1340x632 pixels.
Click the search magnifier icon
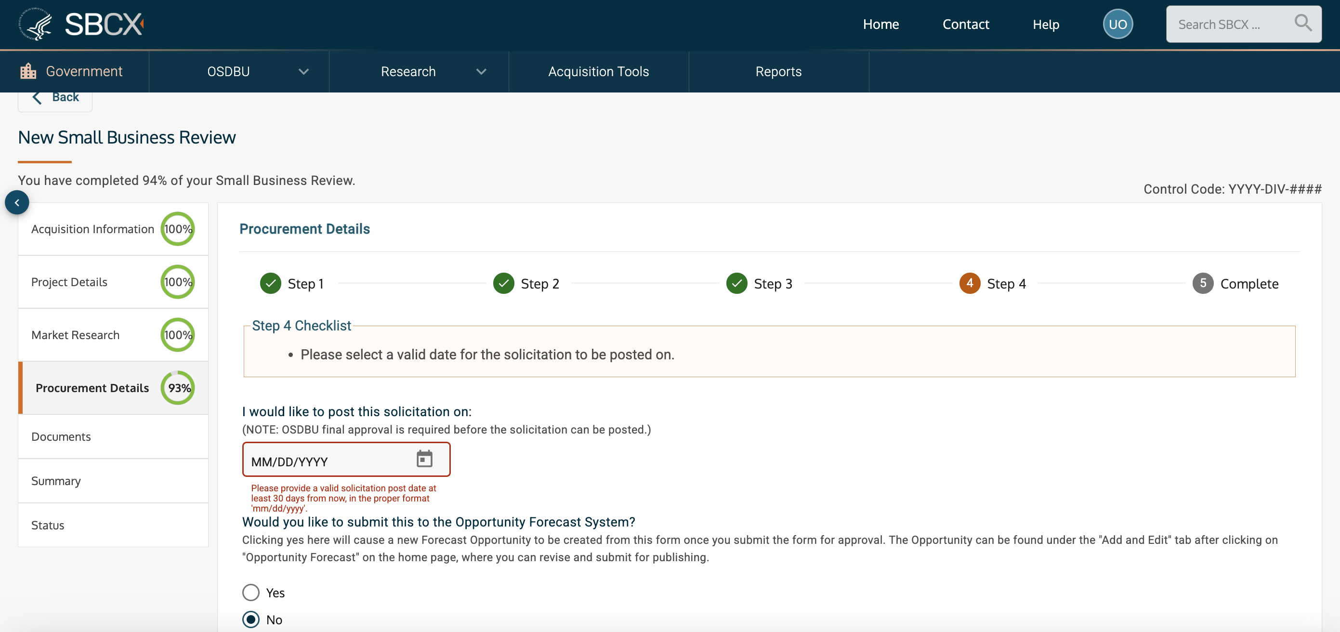[x=1302, y=24]
